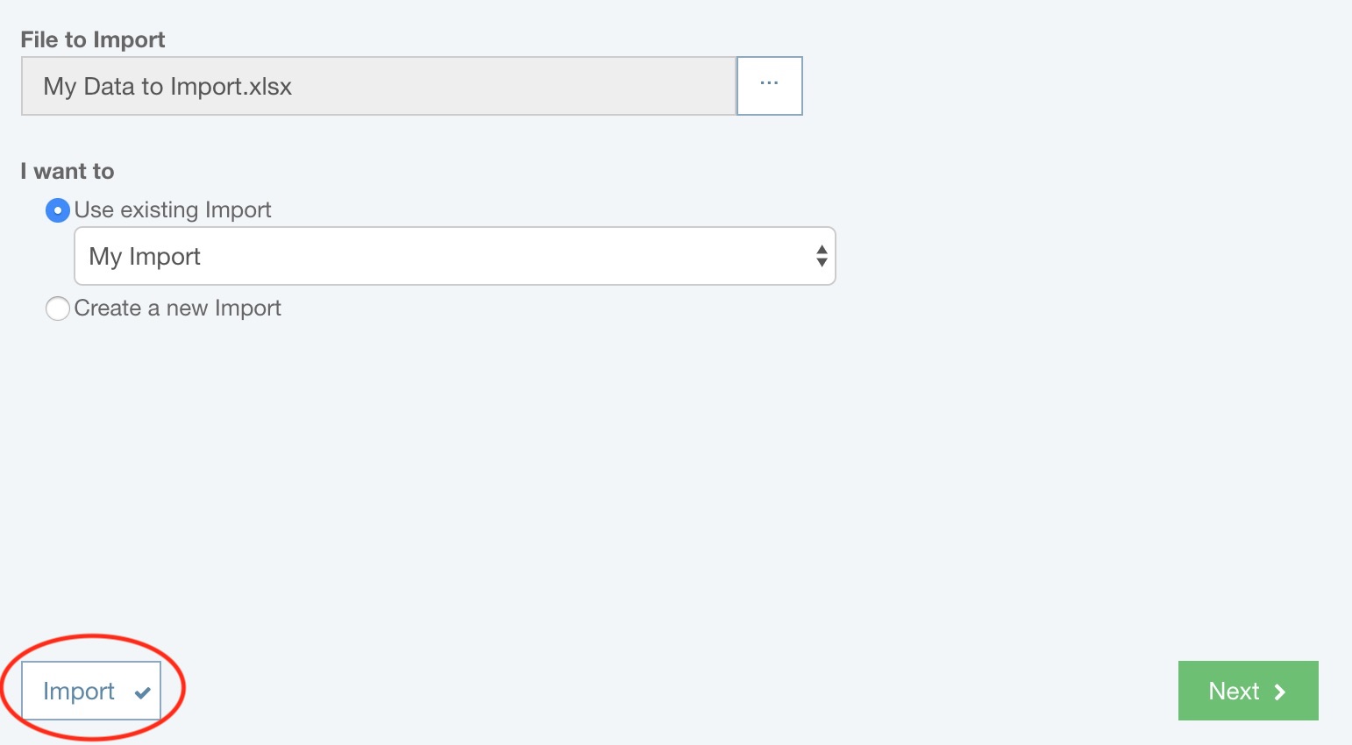Toggle selection away from Use existing Import
The width and height of the screenshot is (1352, 745).
(x=57, y=309)
